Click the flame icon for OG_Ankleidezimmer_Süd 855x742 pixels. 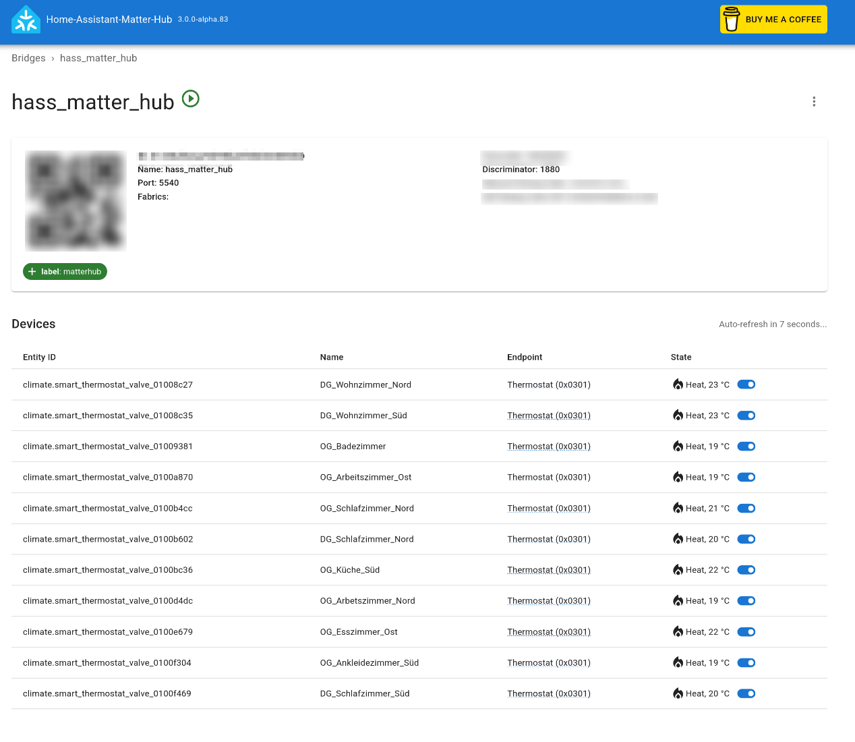click(x=678, y=662)
